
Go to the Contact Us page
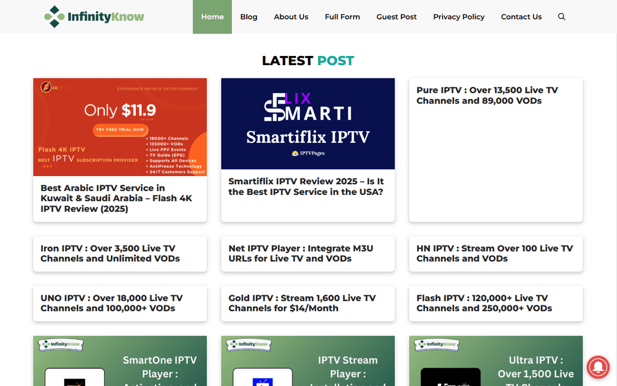point(521,17)
